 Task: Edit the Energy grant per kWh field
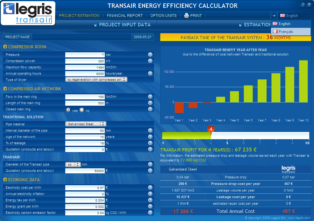85,206
